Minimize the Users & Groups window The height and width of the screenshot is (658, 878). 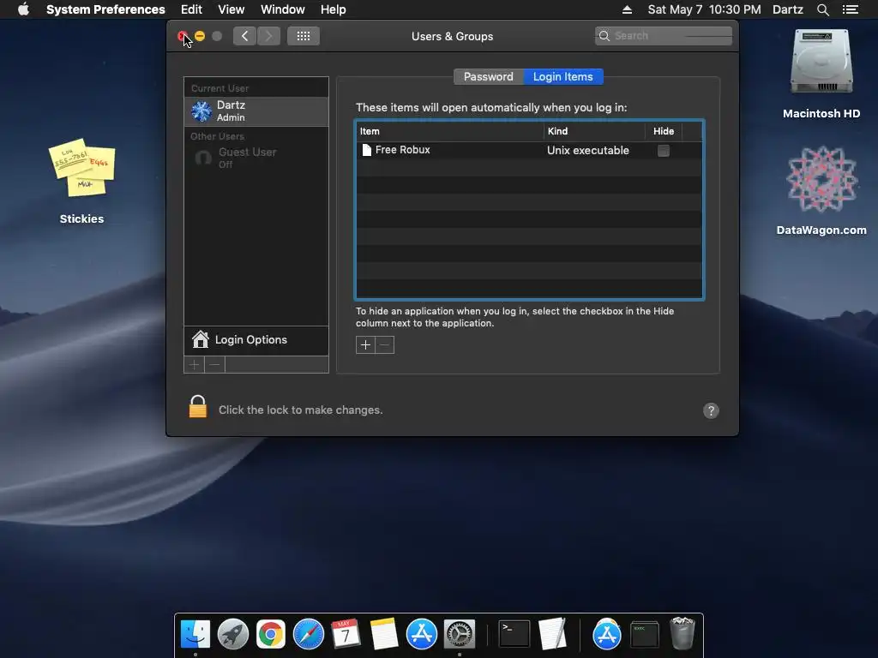pyautogui.click(x=200, y=36)
